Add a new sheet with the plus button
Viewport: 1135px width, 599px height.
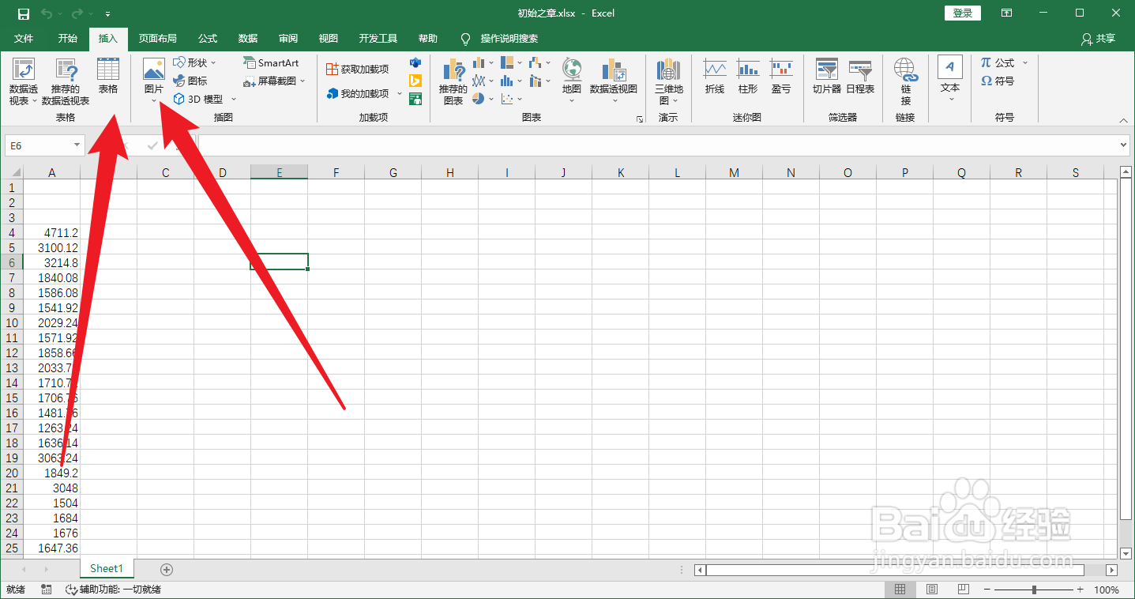tap(167, 569)
